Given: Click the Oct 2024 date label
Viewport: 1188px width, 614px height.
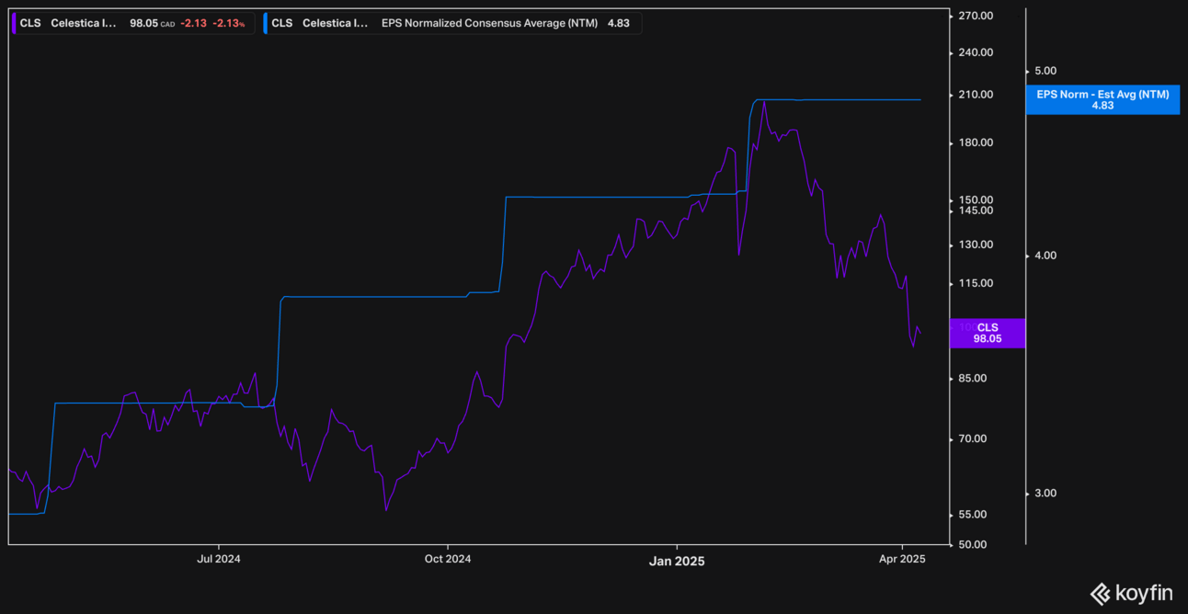Looking at the screenshot, I should [447, 559].
